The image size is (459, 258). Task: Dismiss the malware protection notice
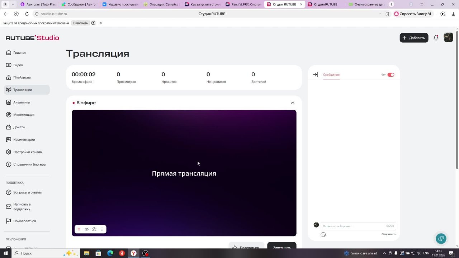click(101, 23)
